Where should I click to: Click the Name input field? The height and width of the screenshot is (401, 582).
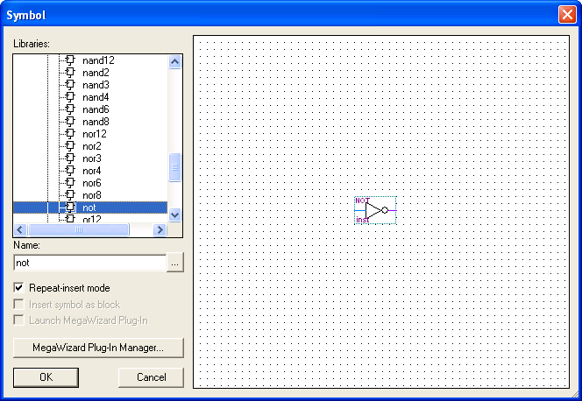point(89,262)
